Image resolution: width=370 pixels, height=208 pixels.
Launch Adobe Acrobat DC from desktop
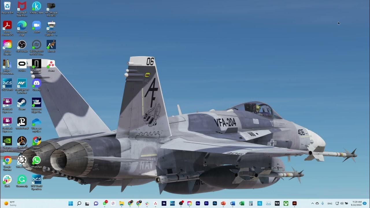pyautogui.click(x=7, y=28)
